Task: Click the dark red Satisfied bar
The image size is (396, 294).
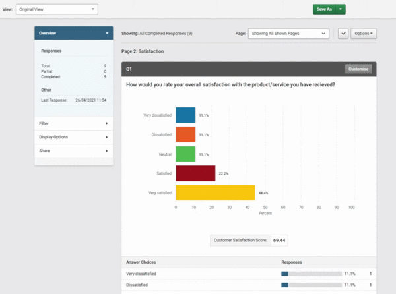Action: tap(195, 173)
